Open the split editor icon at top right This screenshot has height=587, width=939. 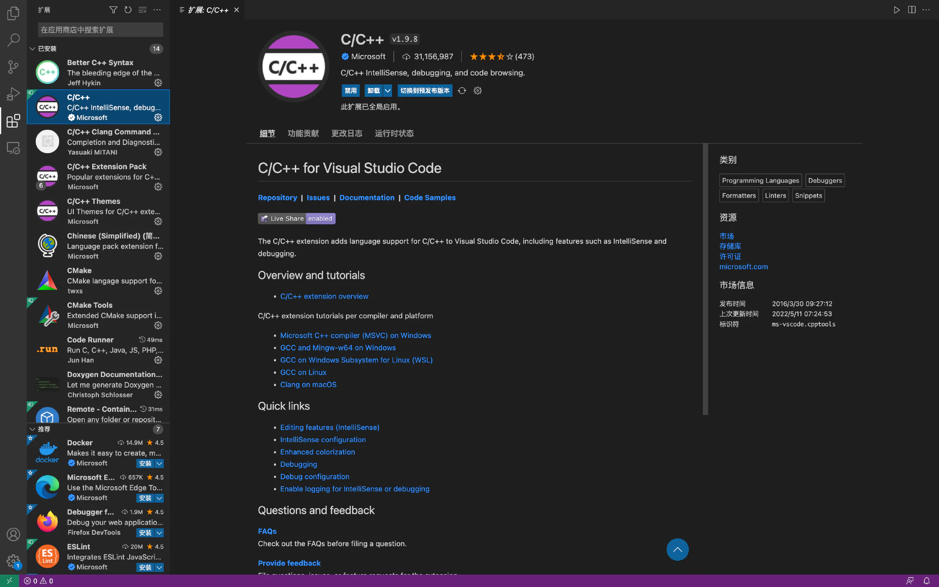pyautogui.click(x=911, y=10)
